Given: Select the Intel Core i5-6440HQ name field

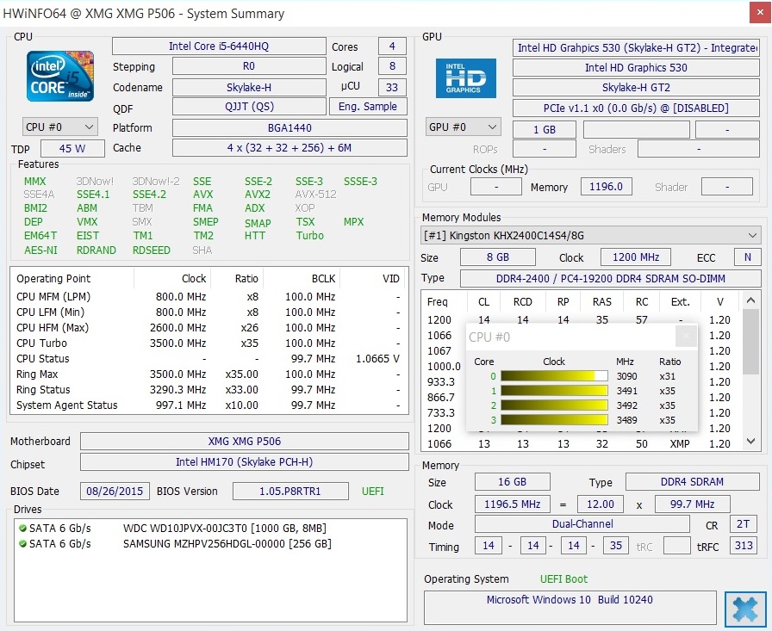Looking at the screenshot, I should 219,46.
